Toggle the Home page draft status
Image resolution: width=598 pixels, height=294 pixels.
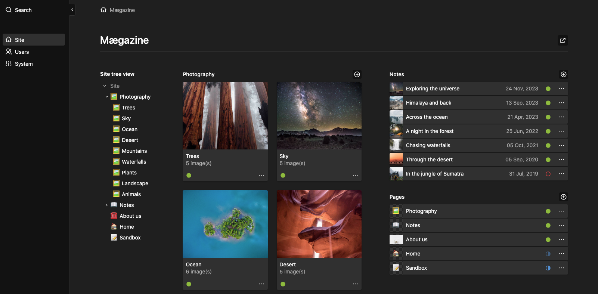(548, 254)
